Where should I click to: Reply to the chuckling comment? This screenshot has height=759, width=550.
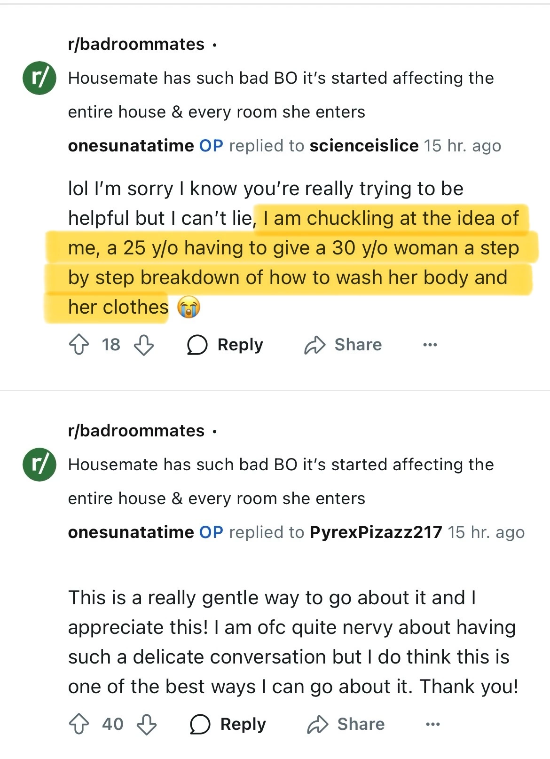(225, 345)
